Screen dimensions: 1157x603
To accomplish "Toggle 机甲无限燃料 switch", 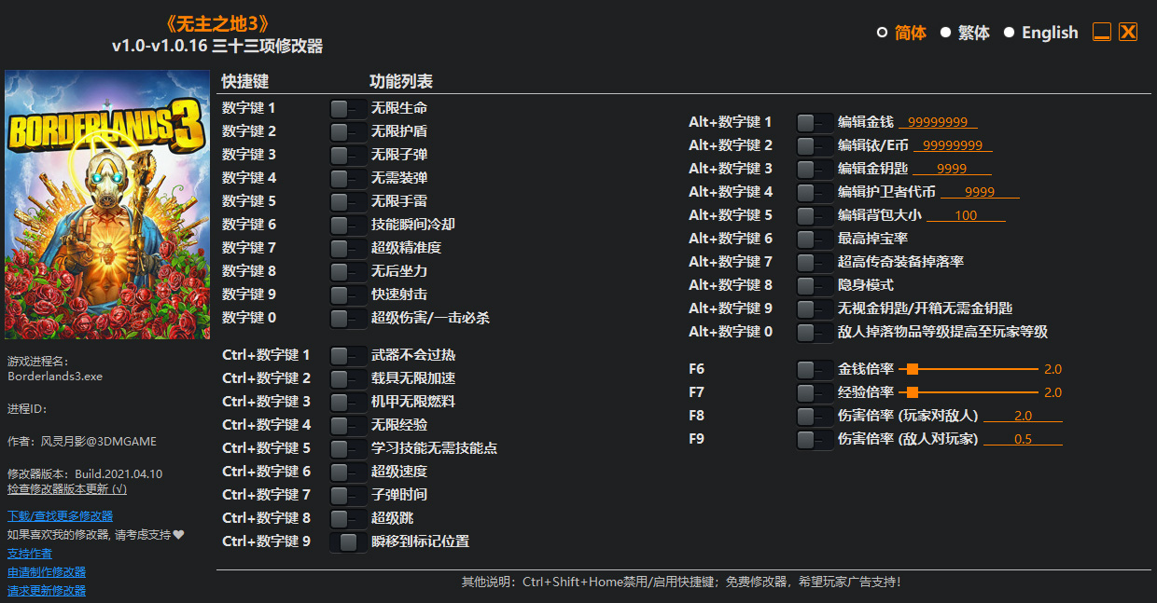I will 348,403.
